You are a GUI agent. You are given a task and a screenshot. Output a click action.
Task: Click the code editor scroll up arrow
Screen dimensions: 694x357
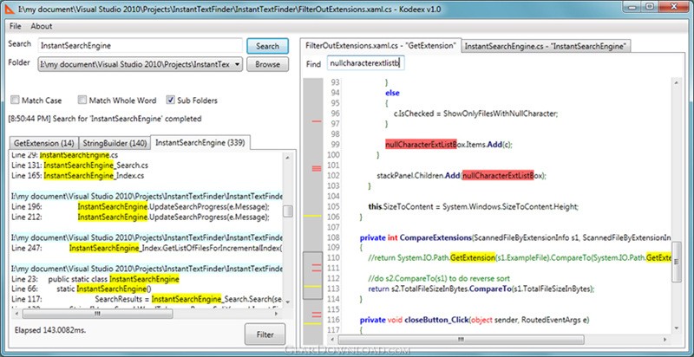click(676, 82)
